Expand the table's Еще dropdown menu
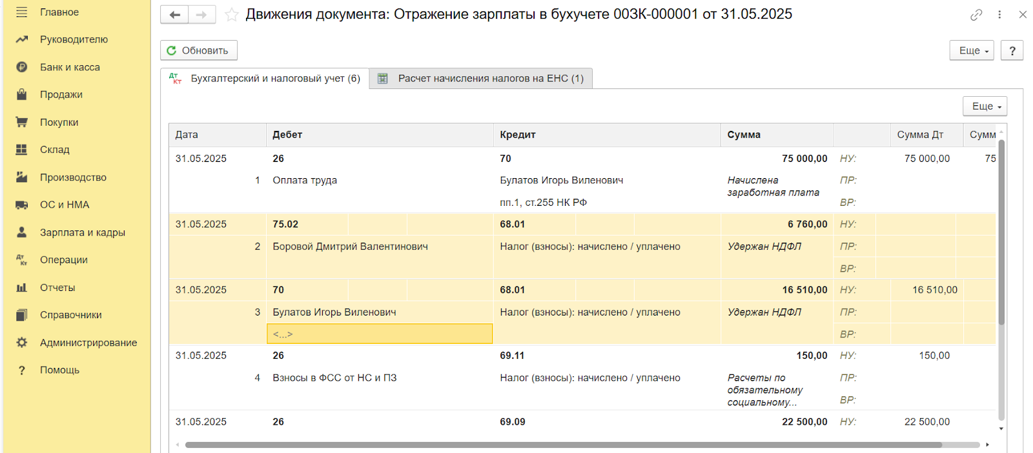 985,106
